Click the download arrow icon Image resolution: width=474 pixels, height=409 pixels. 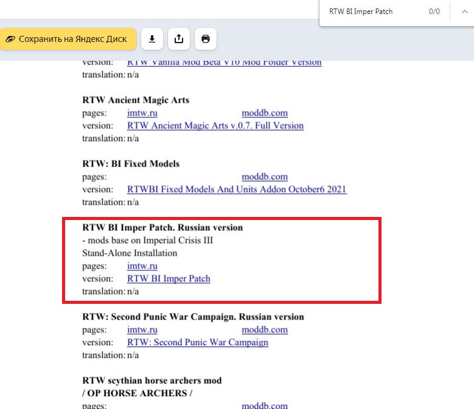[152, 39]
